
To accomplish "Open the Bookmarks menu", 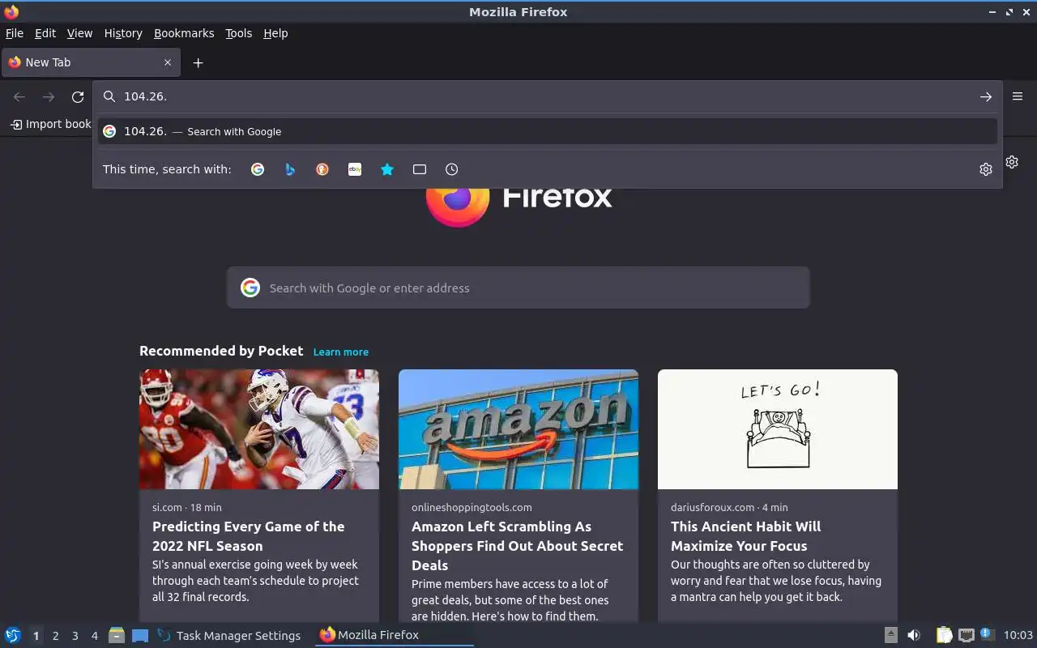I will (184, 33).
